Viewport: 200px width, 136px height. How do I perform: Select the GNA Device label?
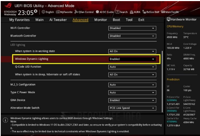(18, 100)
